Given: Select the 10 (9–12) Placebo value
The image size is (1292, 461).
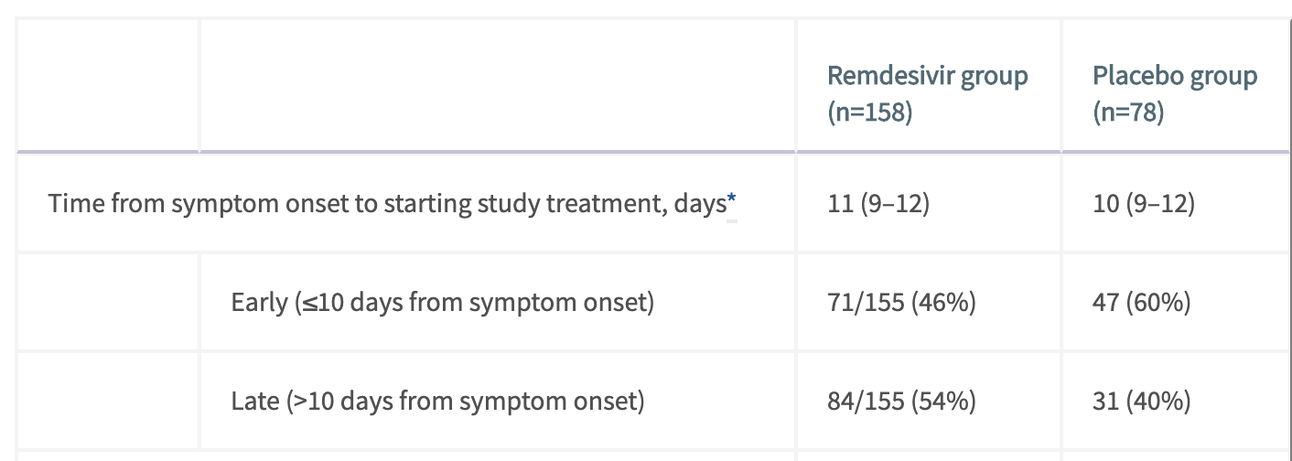Looking at the screenshot, I should click(1144, 203).
